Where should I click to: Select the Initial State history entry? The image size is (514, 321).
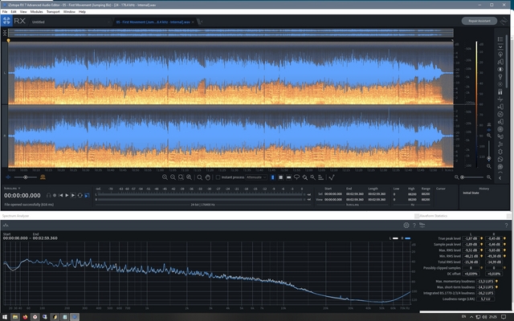[x=470, y=193]
